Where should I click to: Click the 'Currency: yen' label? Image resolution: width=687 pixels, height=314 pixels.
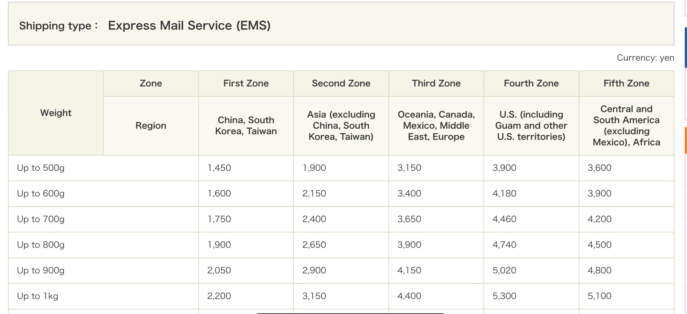point(645,58)
